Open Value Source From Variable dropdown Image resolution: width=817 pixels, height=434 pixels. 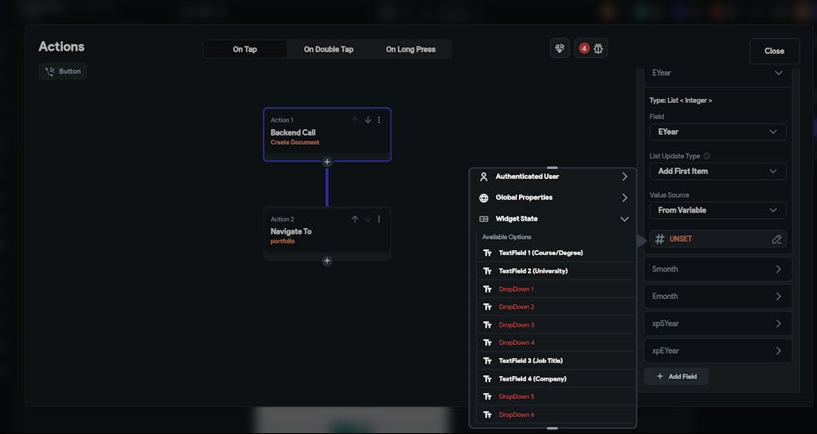pos(717,210)
